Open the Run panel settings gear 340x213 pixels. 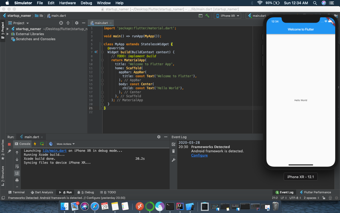[159, 137]
